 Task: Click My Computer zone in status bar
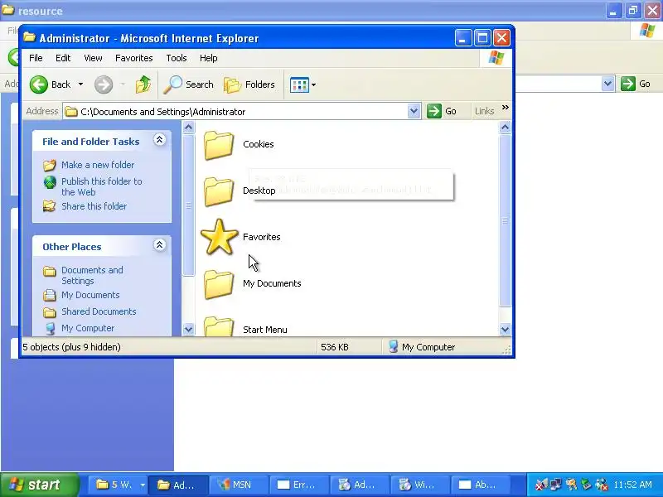pyautogui.click(x=421, y=347)
